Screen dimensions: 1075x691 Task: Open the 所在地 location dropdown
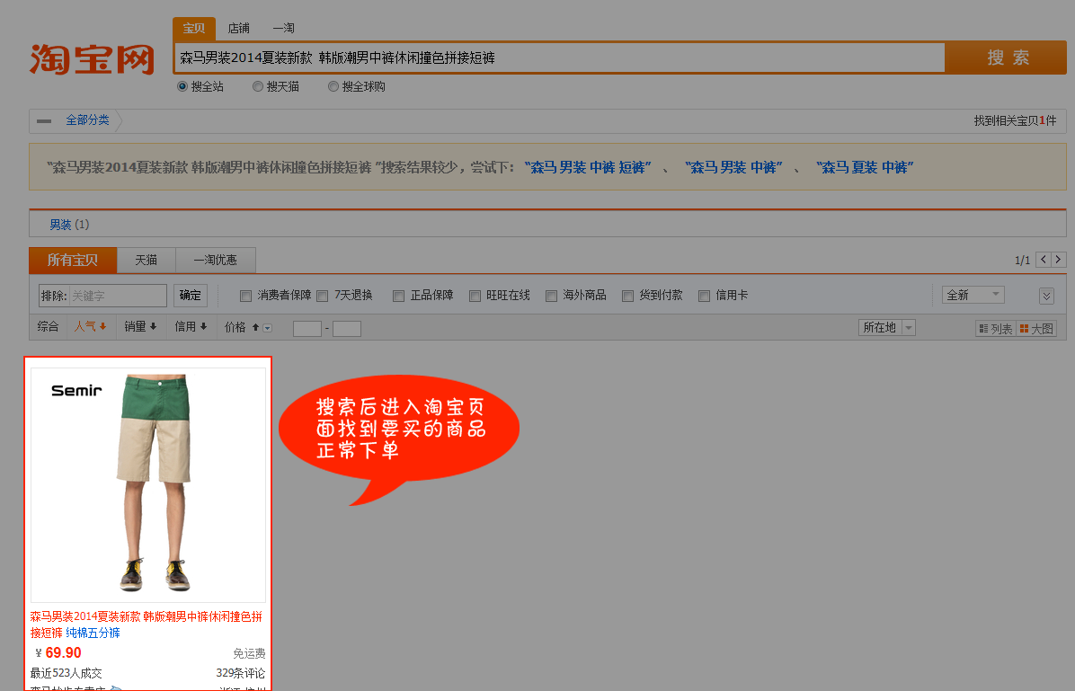point(886,328)
